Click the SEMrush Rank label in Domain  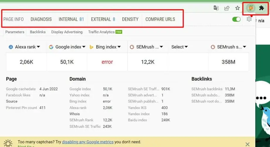[81, 120]
